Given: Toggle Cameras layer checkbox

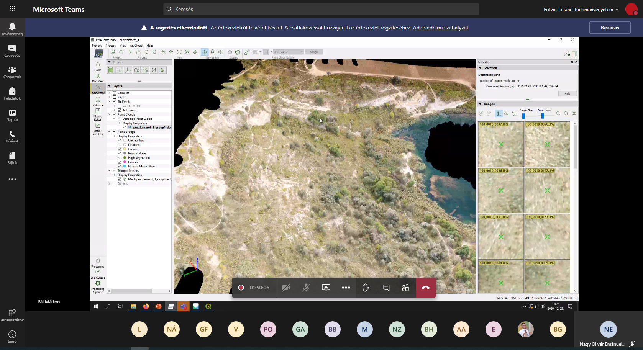Looking at the screenshot, I should coord(114,93).
